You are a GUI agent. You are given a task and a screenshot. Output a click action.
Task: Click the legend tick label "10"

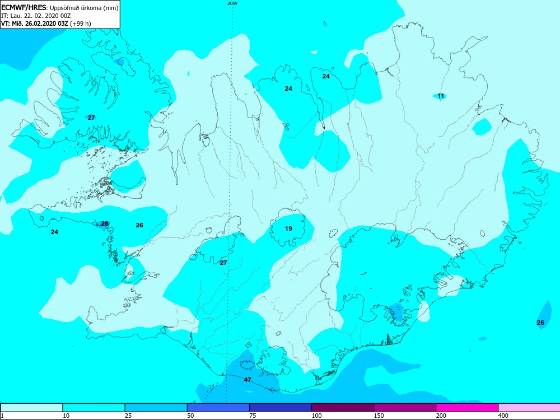(x=66, y=416)
